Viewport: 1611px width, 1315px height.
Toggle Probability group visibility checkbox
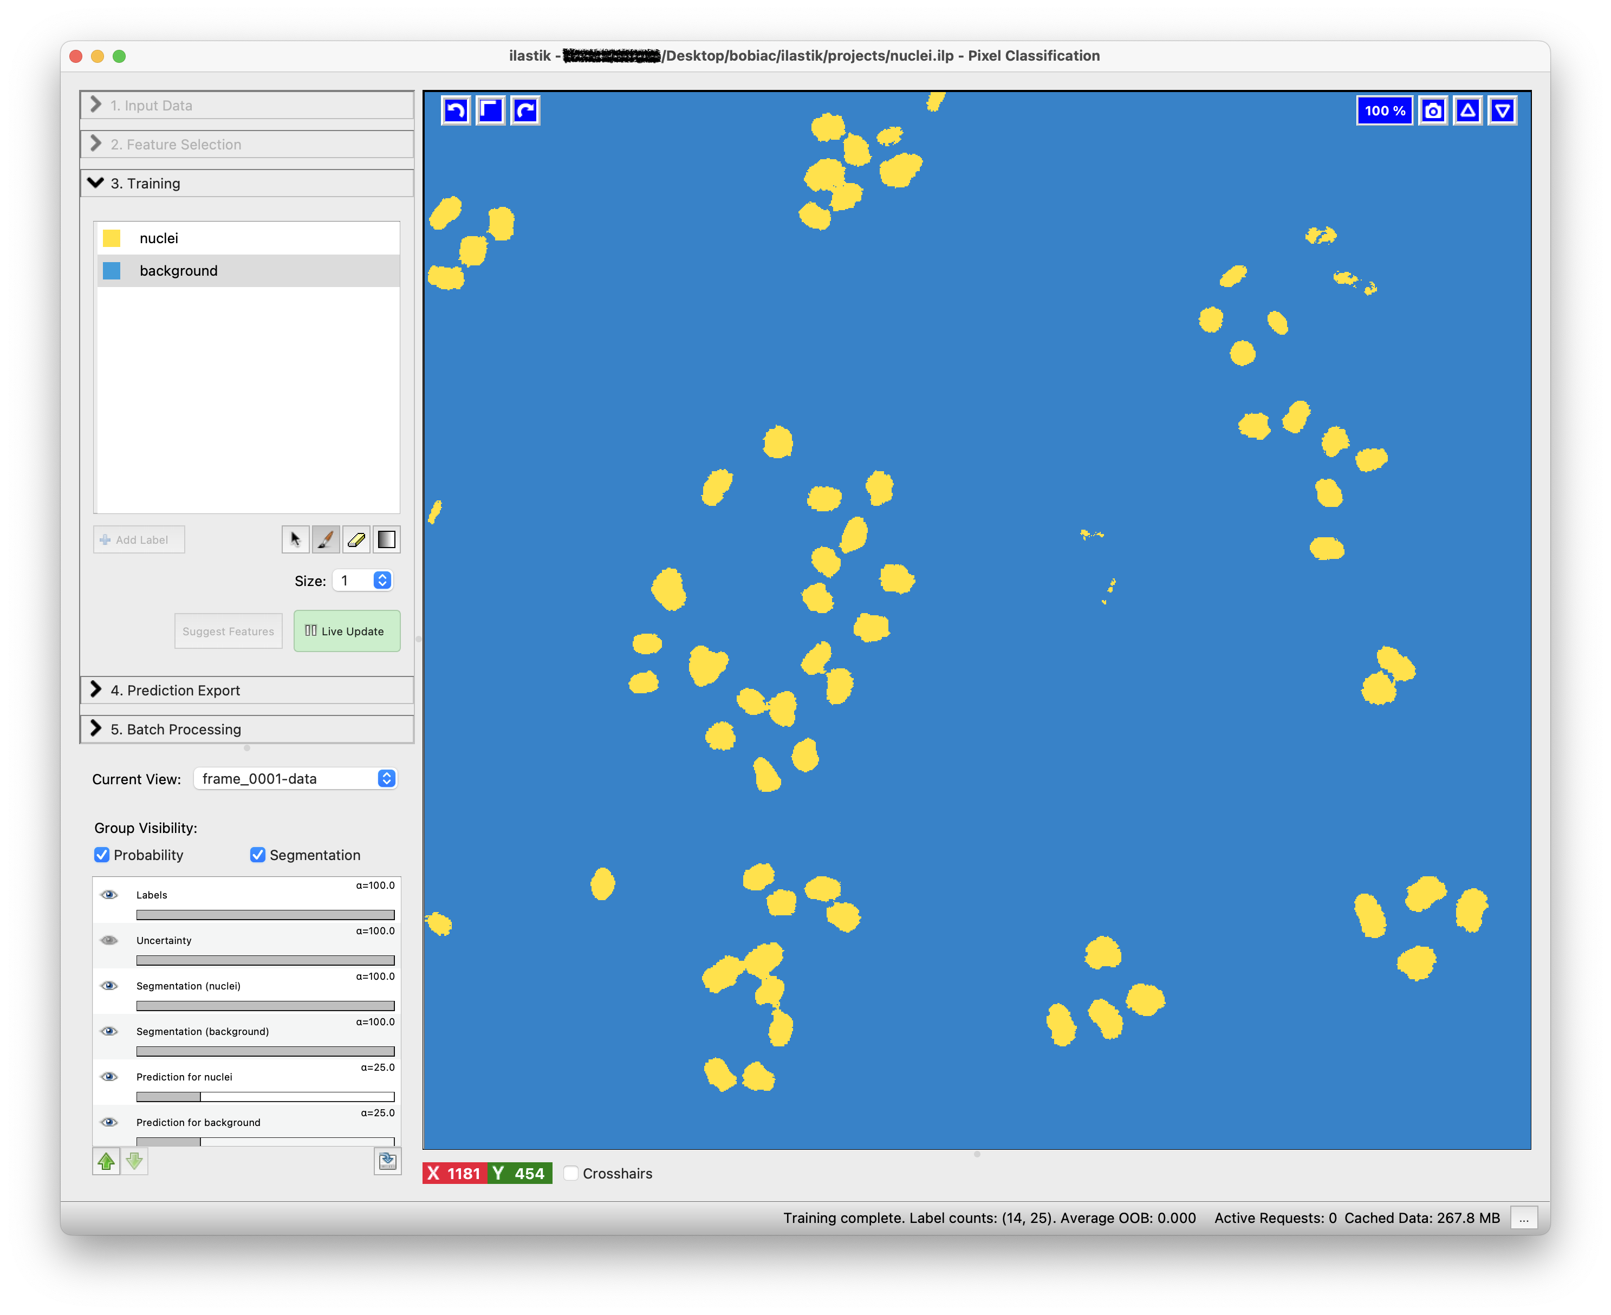(102, 855)
